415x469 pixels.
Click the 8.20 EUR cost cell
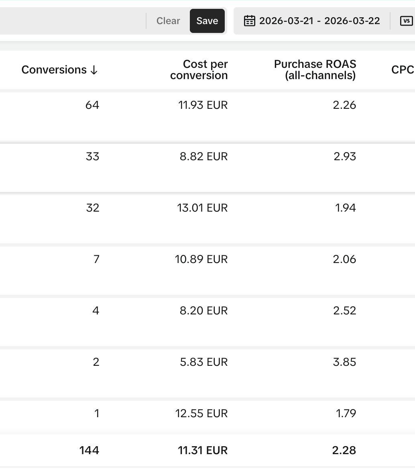pos(203,311)
